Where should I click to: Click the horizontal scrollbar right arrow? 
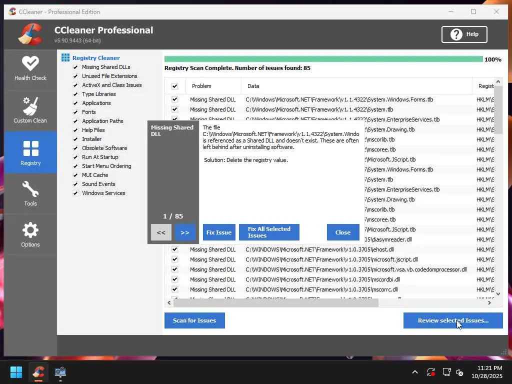pyautogui.click(x=489, y=302)
